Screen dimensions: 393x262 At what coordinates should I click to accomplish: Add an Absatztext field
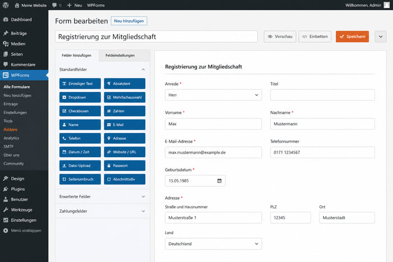click(x=125, y=84)
